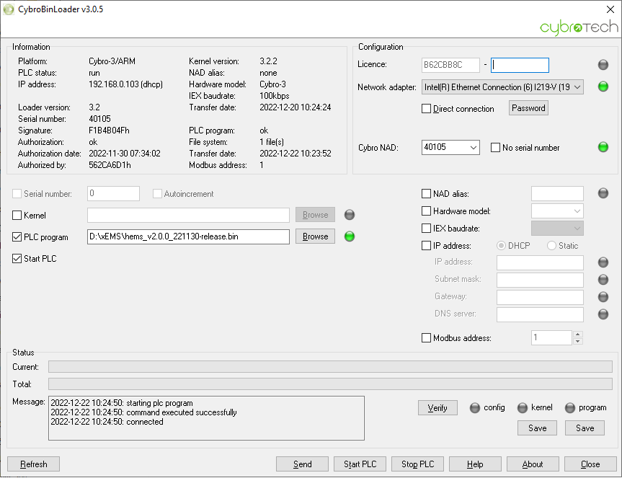Click the green PLC program status indicator
622x478 pixels.
coord(350,236)
